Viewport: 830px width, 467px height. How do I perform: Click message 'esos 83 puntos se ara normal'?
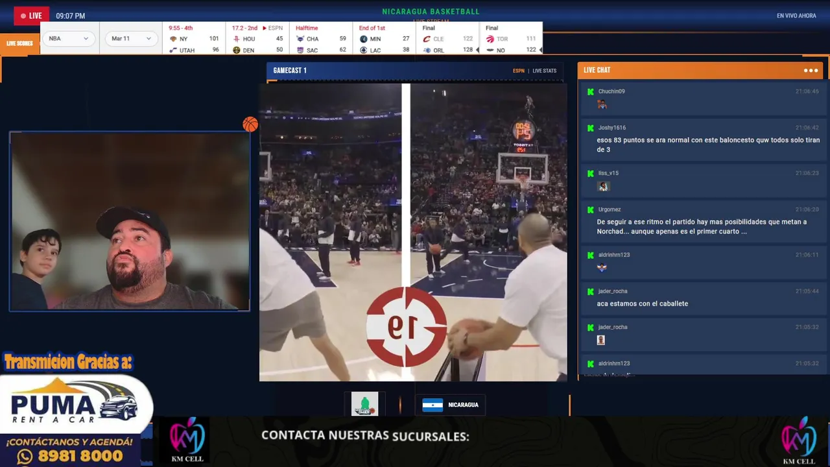click(708, 145)
